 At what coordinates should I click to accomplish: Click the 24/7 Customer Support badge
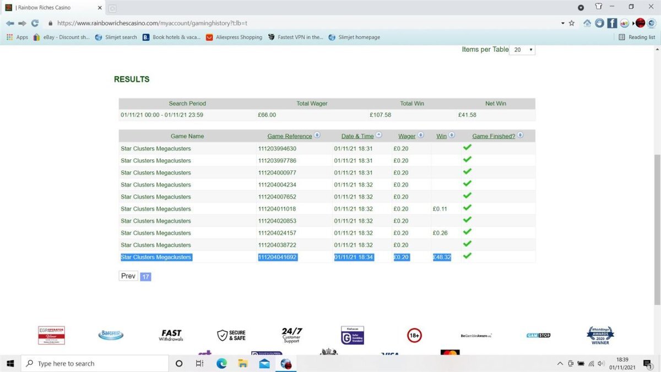(291, 335)
